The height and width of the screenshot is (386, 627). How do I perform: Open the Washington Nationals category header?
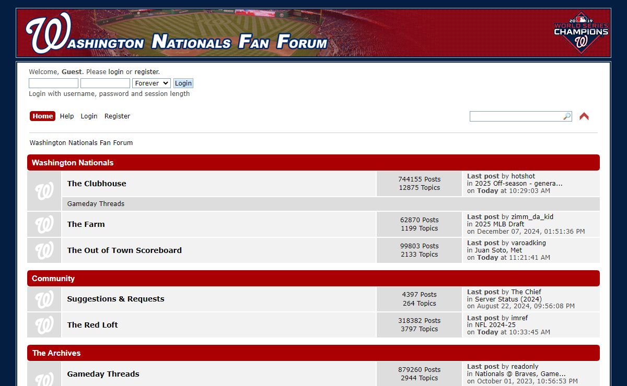coord(73,163)
